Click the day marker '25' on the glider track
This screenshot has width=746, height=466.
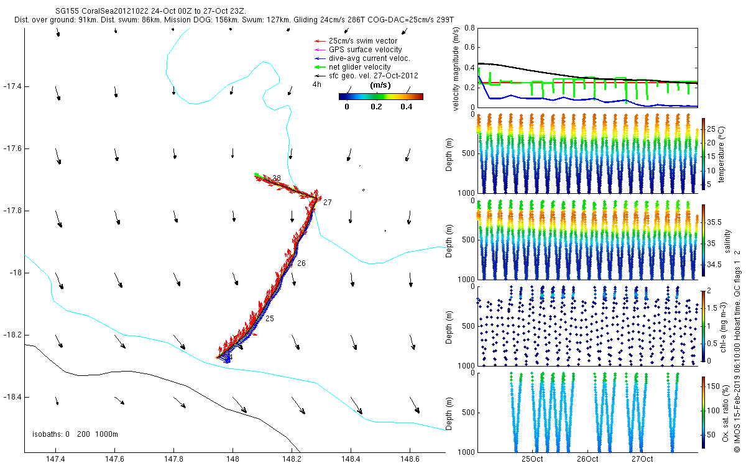coord(270,318)
